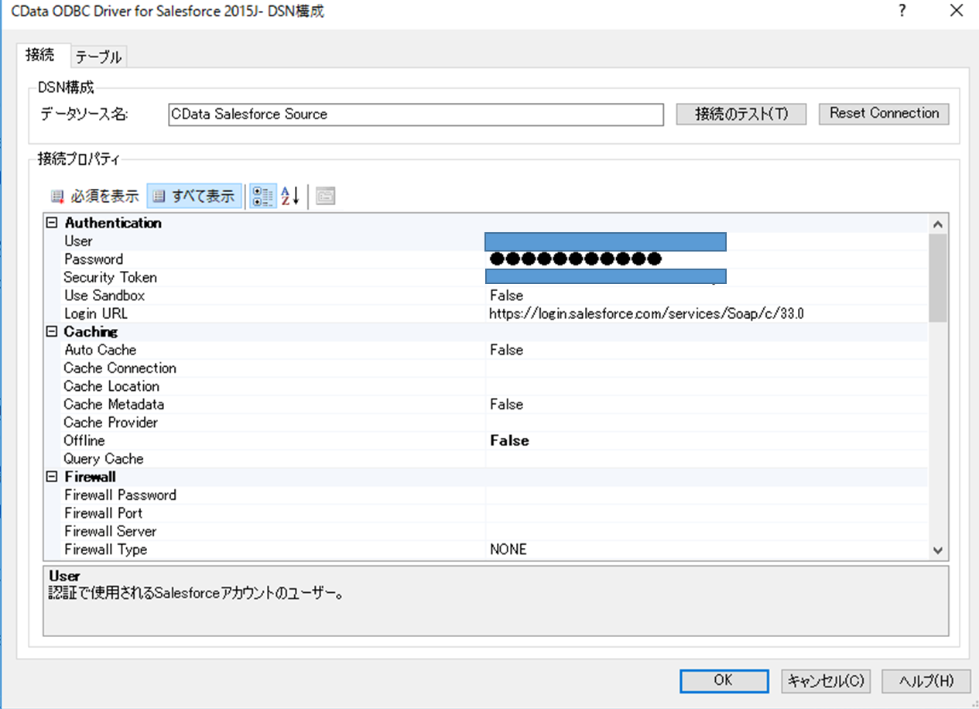Click the scrollbar down arrow

[937, 549]
